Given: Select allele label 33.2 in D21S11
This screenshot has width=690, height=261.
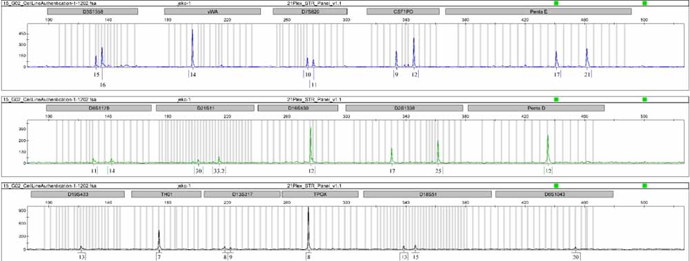Looking at the screenshot, I should (x=219, y=171).
